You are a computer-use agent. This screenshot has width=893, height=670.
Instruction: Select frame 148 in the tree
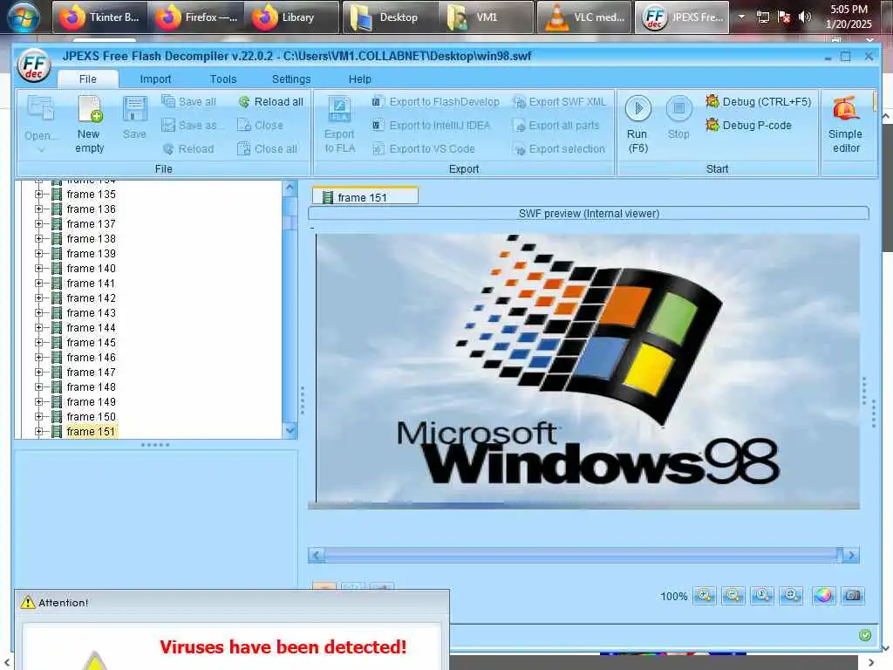coord(91,386)
